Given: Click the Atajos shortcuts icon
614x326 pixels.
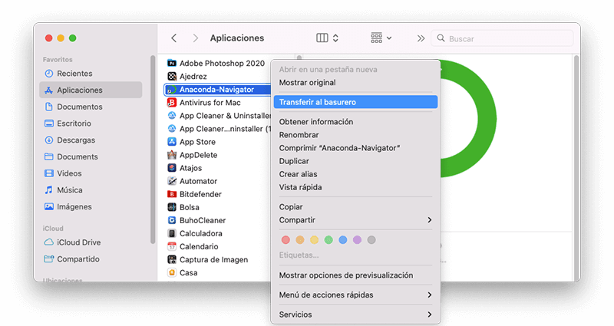Looking at the screenshot, I should 171,168.
